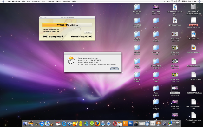Open the Toast Titanium application menu
This screenshot has height=127, width=203.
[13, 1]
